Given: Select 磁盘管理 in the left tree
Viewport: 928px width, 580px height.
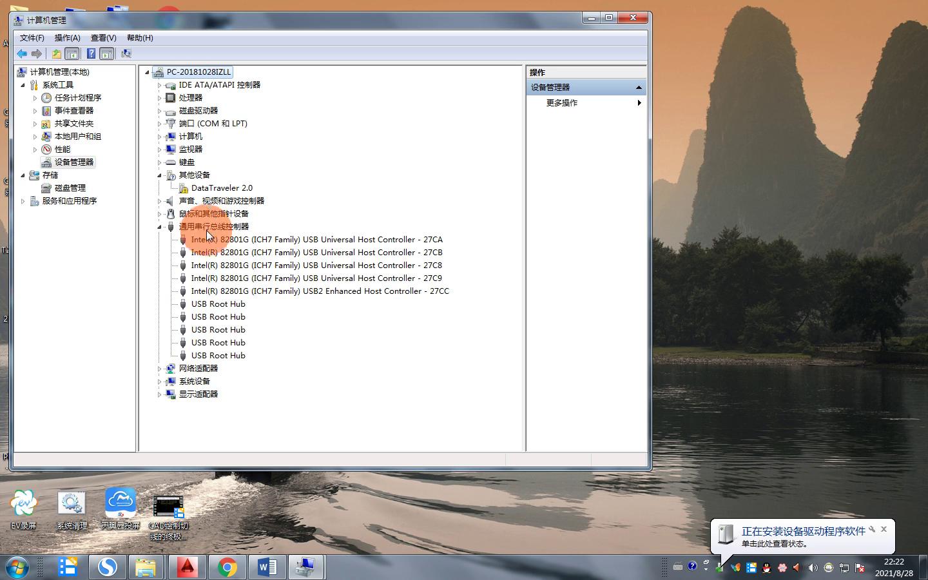Looking at the screenshot, I should (x=70, y=188).
